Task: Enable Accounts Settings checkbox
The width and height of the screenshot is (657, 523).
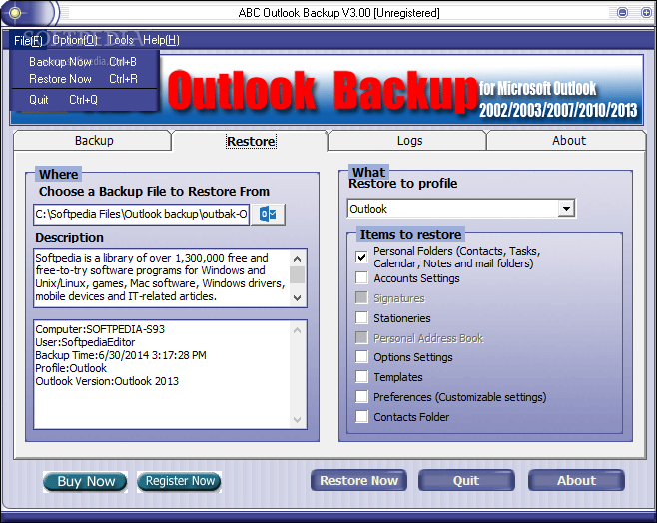Action: coord(361,277)
